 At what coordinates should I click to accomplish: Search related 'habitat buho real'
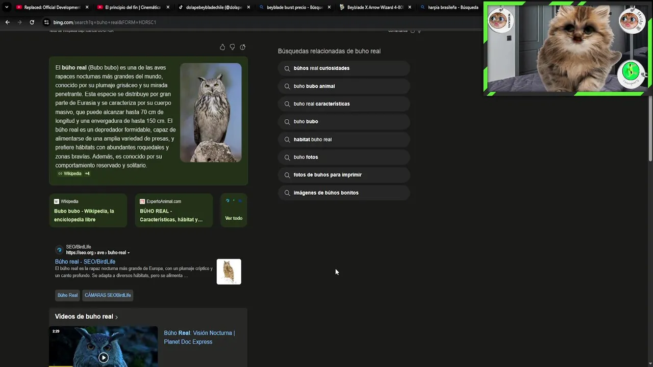tap(344, 139)
